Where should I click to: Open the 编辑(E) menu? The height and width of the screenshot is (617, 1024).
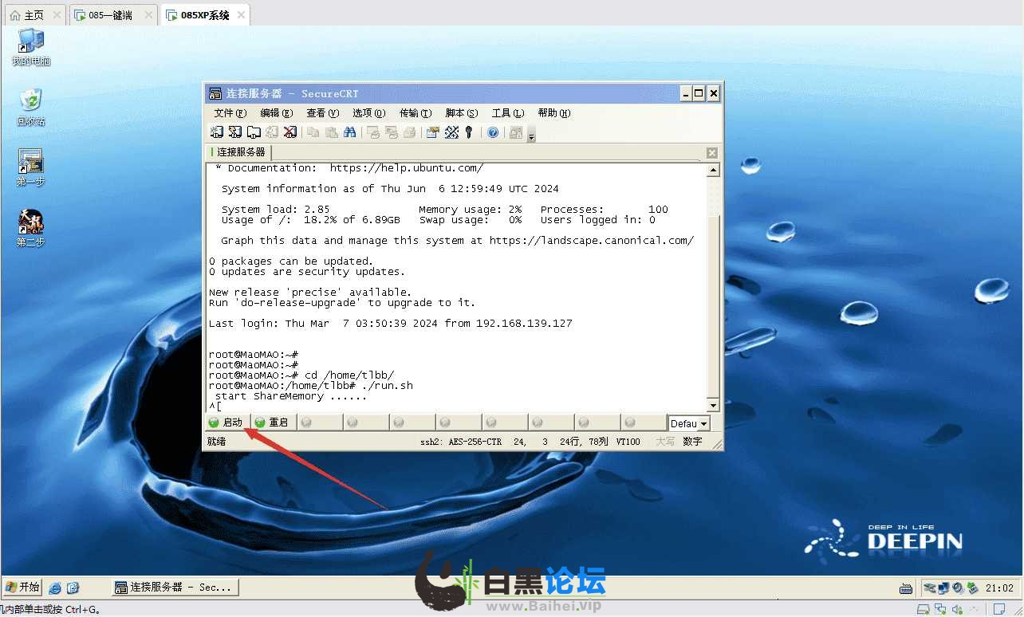click(x=276, y=113)
